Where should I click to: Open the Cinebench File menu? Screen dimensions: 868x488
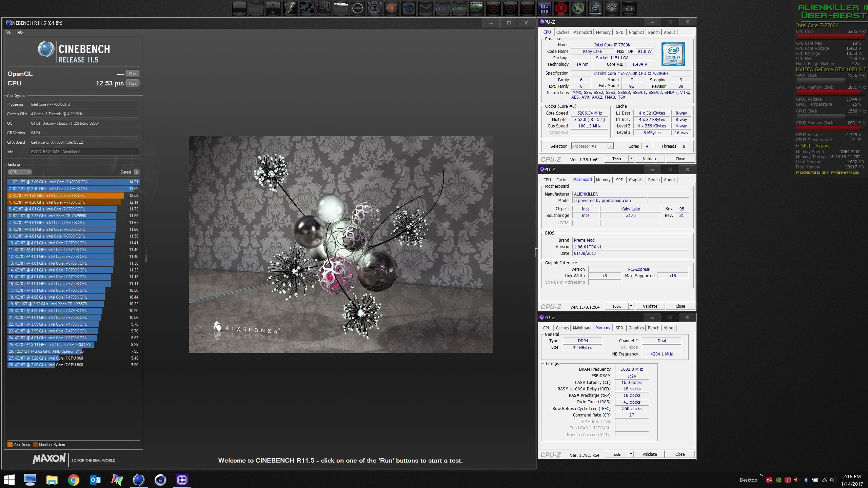coord(8,32)
